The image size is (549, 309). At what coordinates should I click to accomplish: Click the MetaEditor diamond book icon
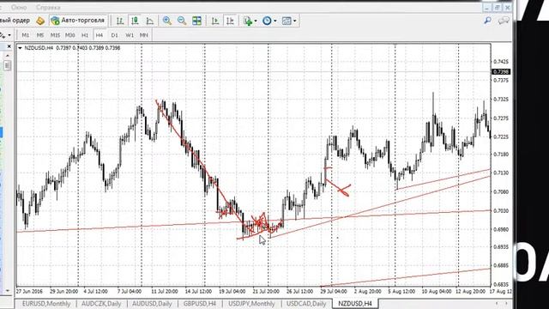40,21
